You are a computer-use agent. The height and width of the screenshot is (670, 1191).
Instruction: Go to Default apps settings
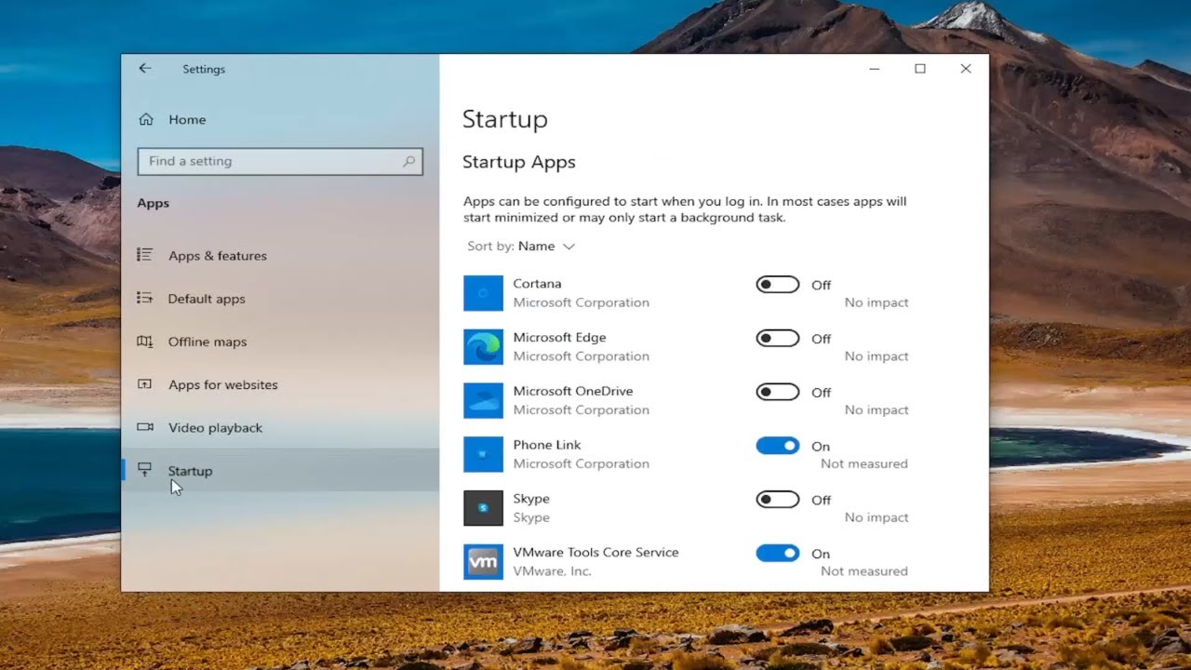pos(280,299)
